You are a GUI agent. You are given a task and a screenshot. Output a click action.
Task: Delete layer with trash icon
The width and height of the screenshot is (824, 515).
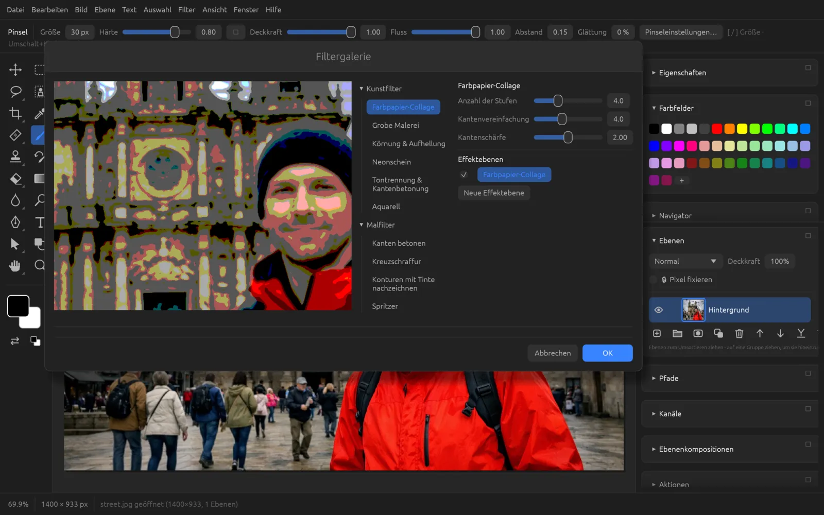tap(739, 334)
